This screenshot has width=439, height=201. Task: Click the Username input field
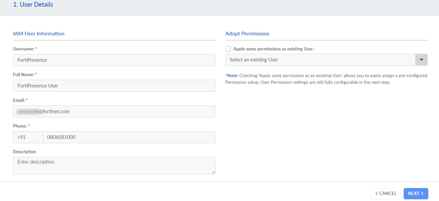pos(114,60)
